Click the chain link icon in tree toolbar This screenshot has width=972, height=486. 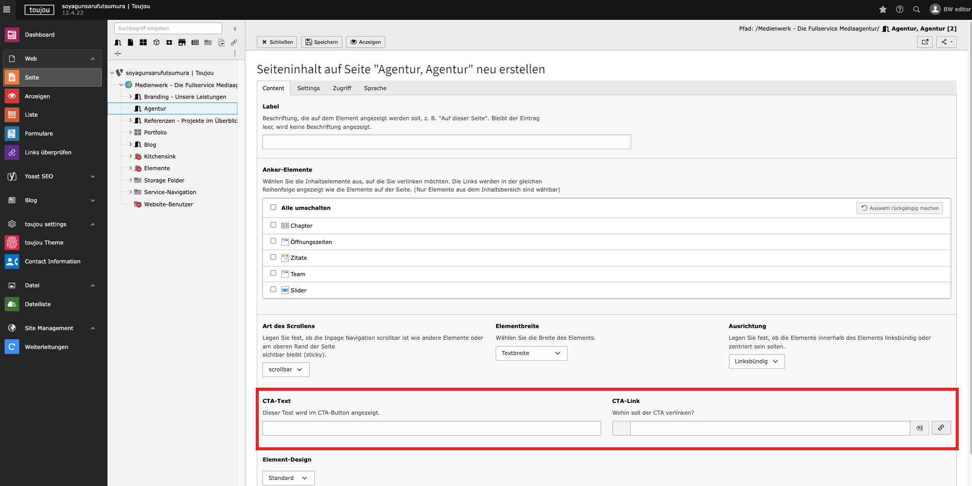234,42
